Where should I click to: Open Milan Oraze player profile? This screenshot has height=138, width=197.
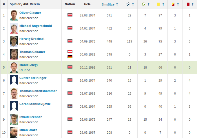[28, 130]
